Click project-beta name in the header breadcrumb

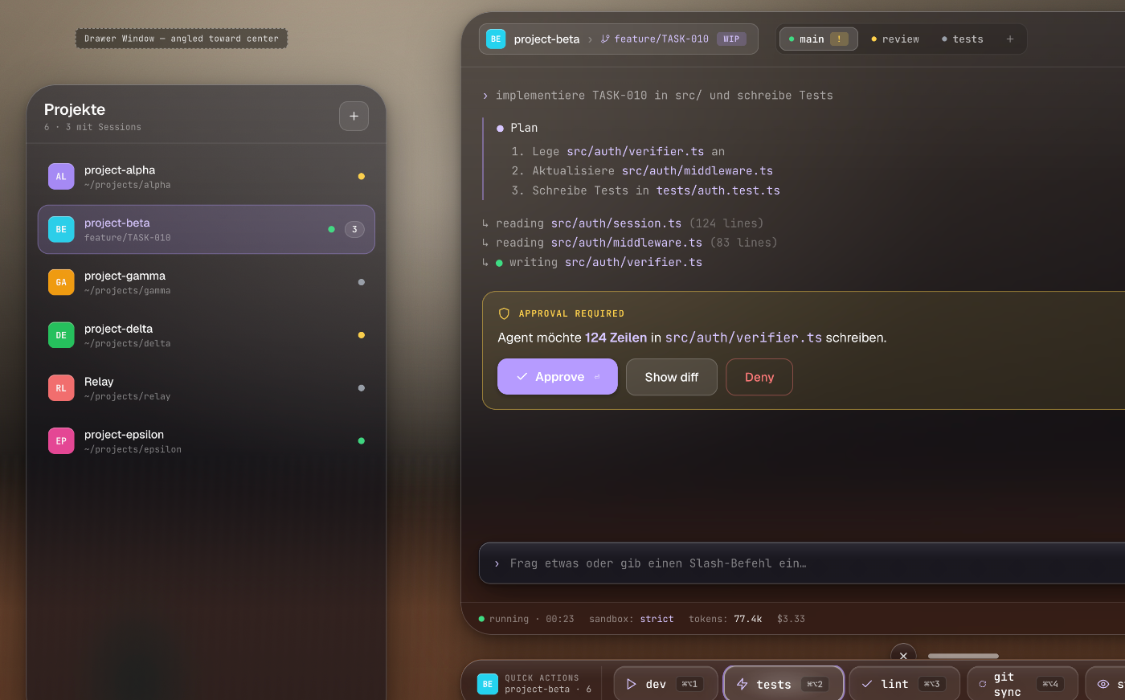(546, 39)
